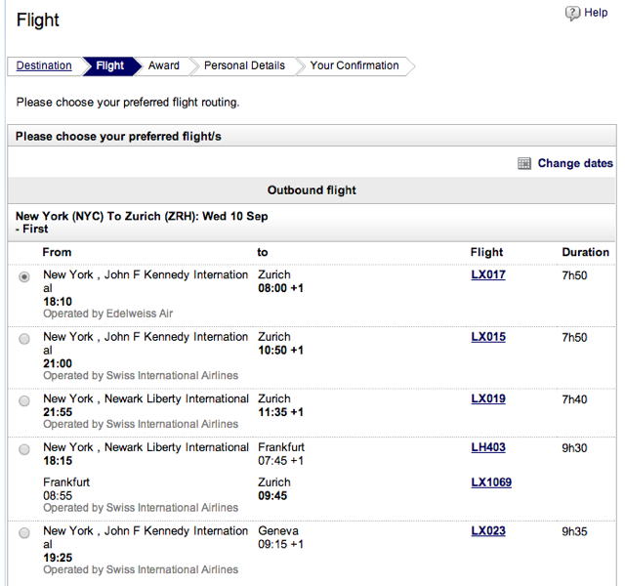Click the Award step in progress bar
Screen dimensions: 625x586
click(164, 65)
